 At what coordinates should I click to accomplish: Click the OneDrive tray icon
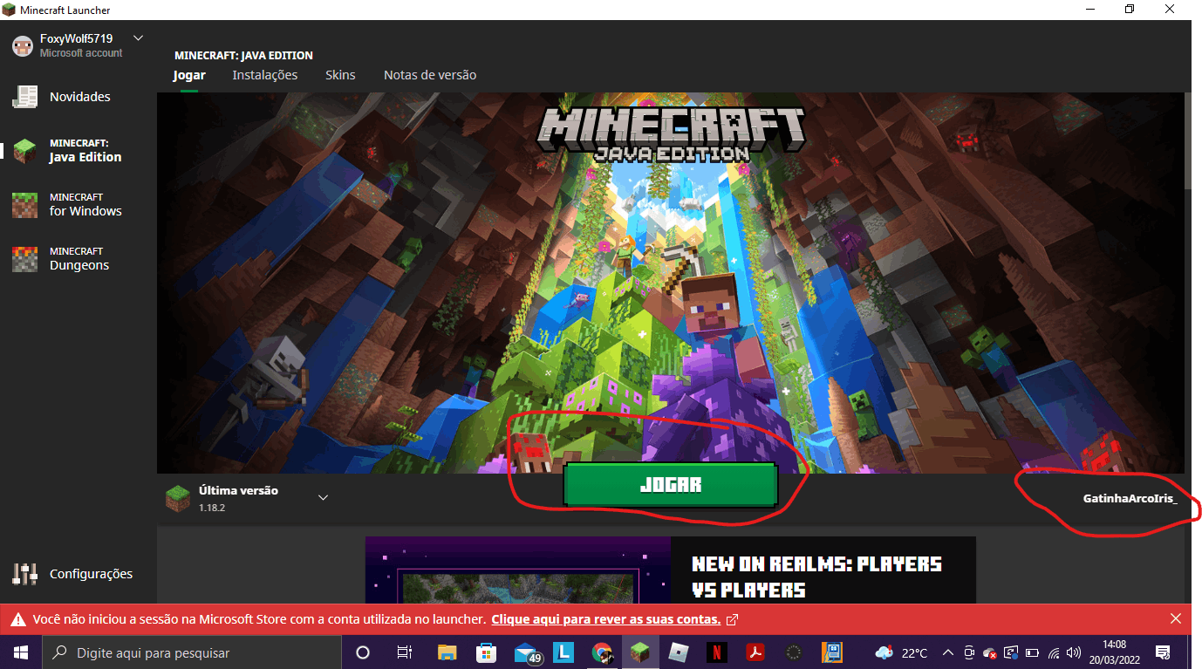[990, 652]
